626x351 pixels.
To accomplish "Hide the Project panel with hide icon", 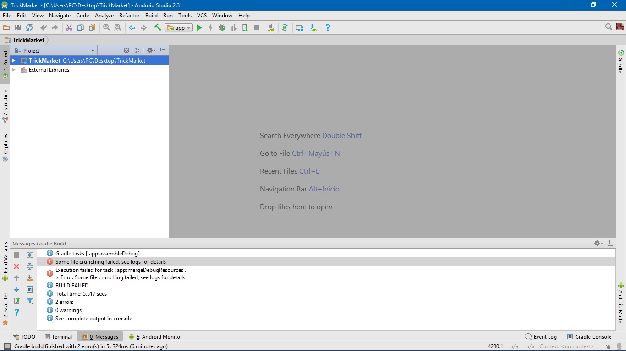I will pos(163,50).
